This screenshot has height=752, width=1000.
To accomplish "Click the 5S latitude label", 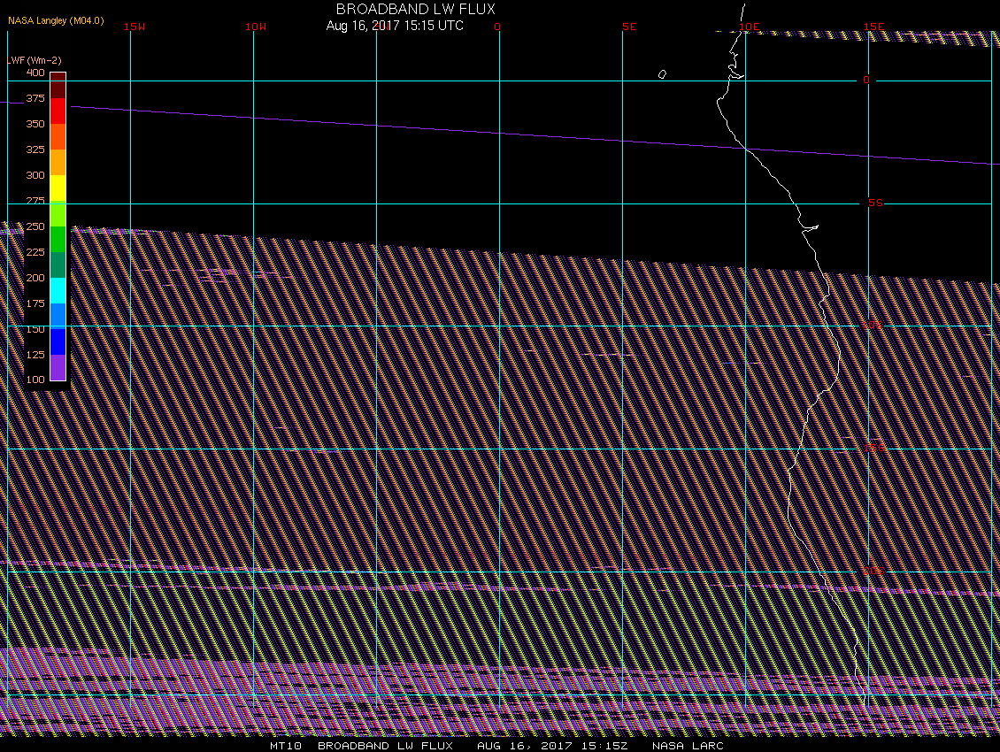I will [x=875, y=203].
